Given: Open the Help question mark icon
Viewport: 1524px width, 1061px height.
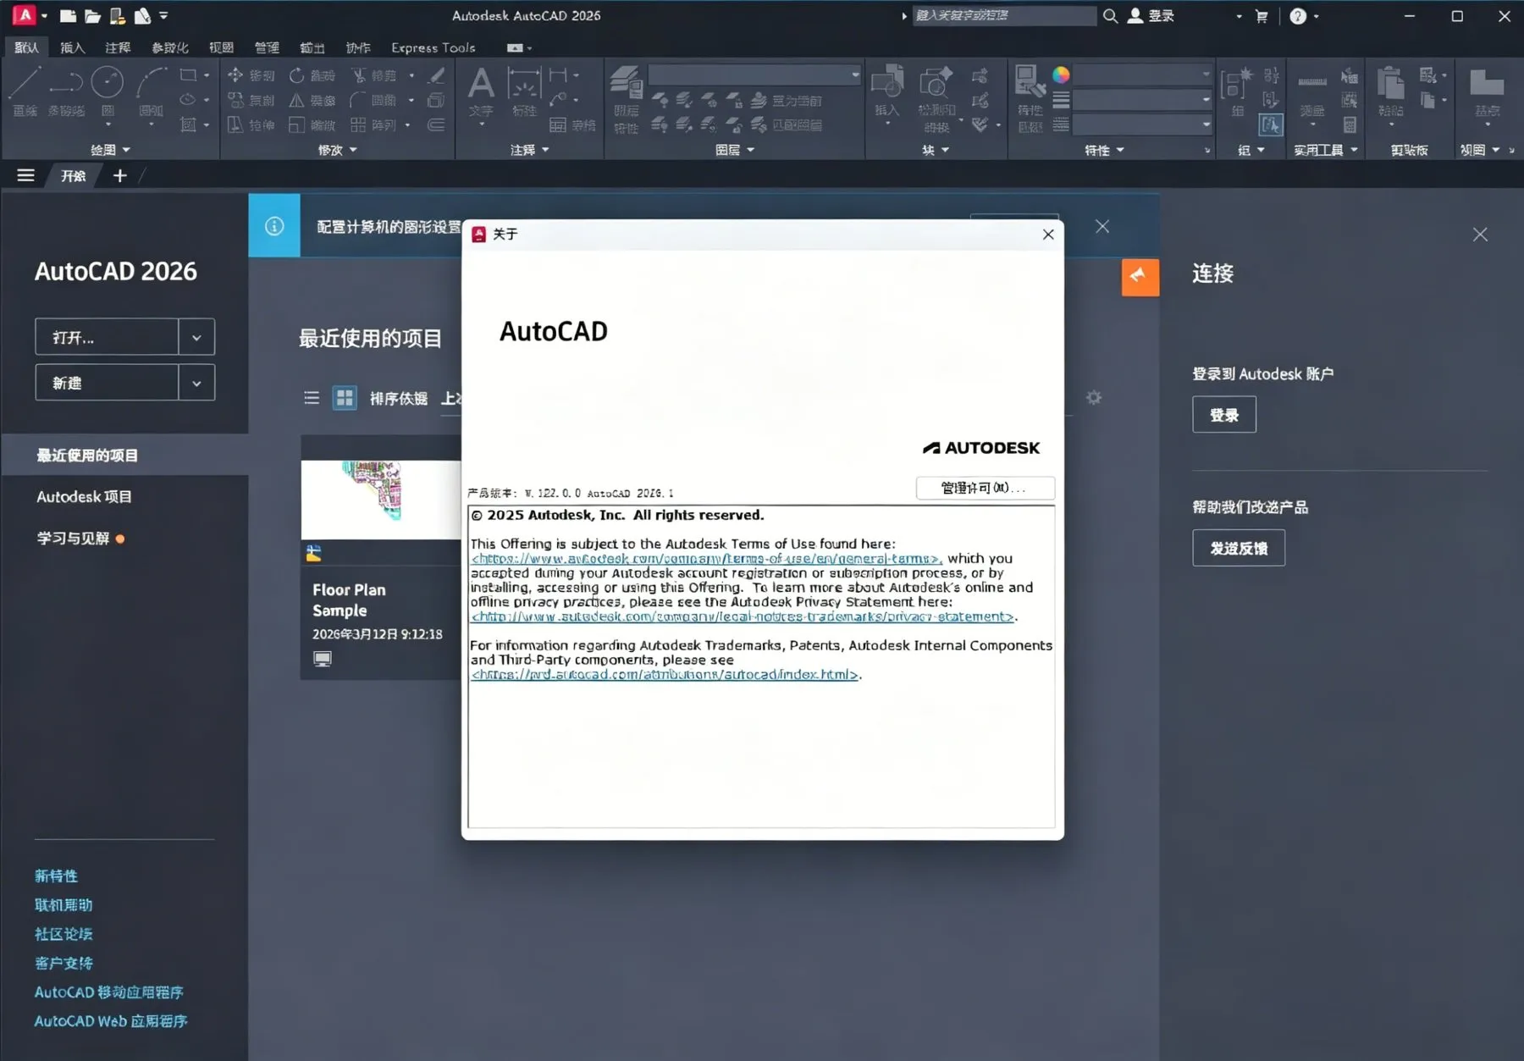Looking at the screenshot, I should point(1298,16).
